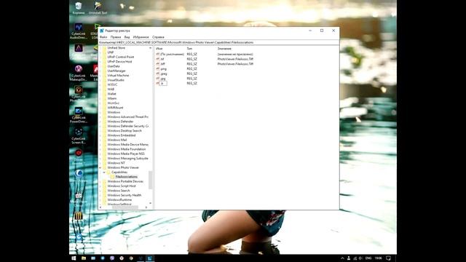The image size is (466, 262).
Task: Select the Windows Embedded key
Action: click(x=122, y=135)
